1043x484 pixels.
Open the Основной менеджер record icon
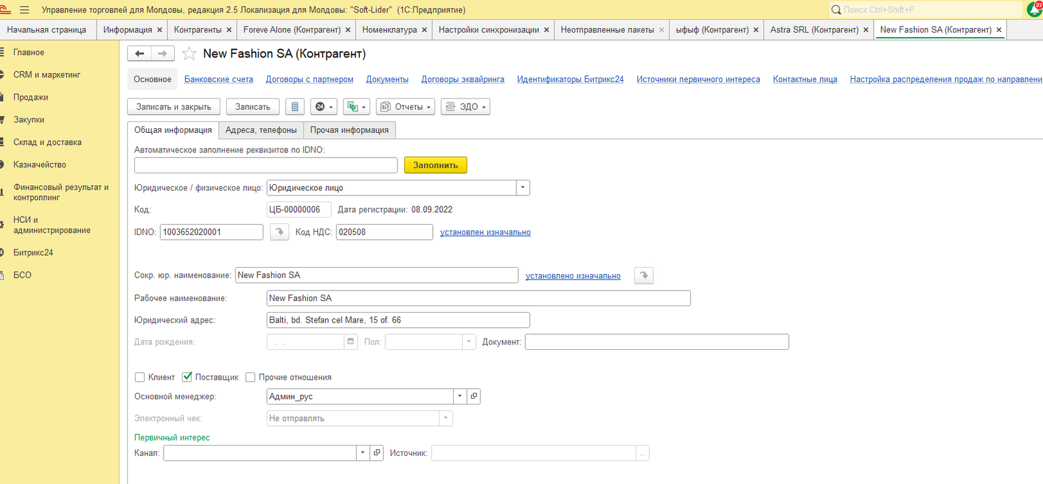pyautogui.click(x=474, y=396)
